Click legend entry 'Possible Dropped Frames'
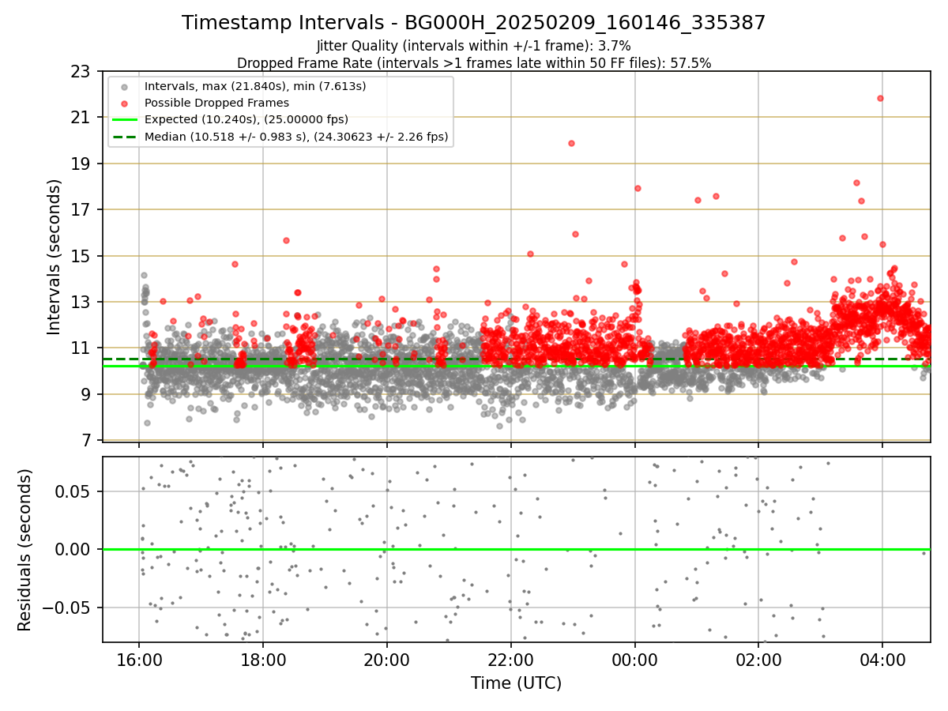 coord(216,103)
